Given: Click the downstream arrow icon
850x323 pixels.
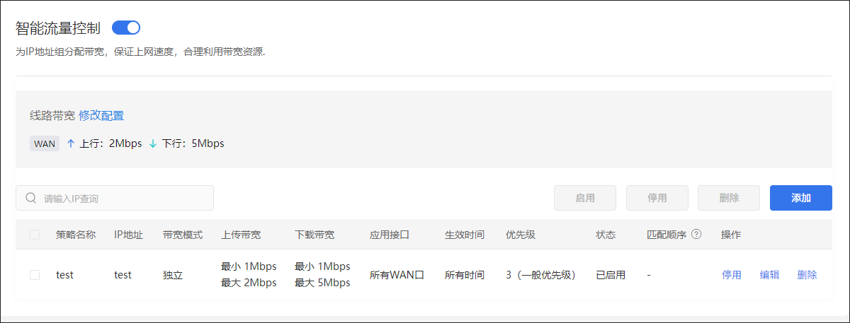Looking at the screenshot, I should pos(153,143).
